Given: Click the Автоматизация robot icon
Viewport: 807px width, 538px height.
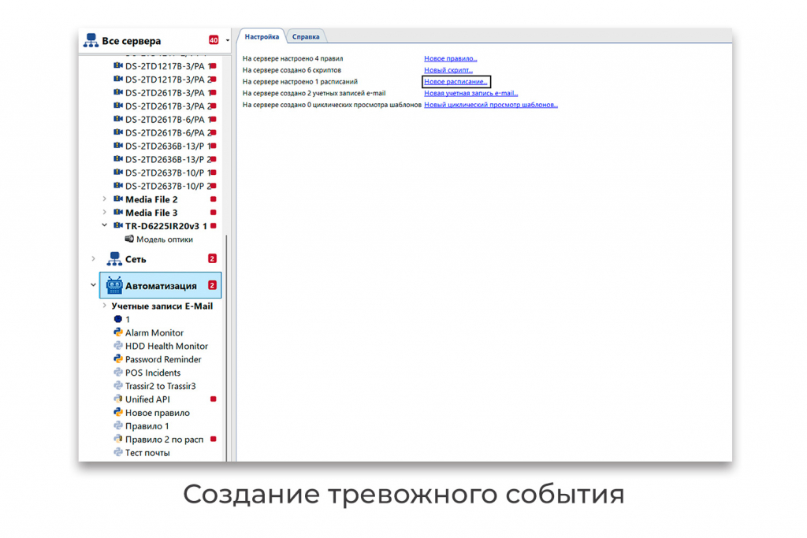Looking at the screenshot, I should click(x=114, y=285).
